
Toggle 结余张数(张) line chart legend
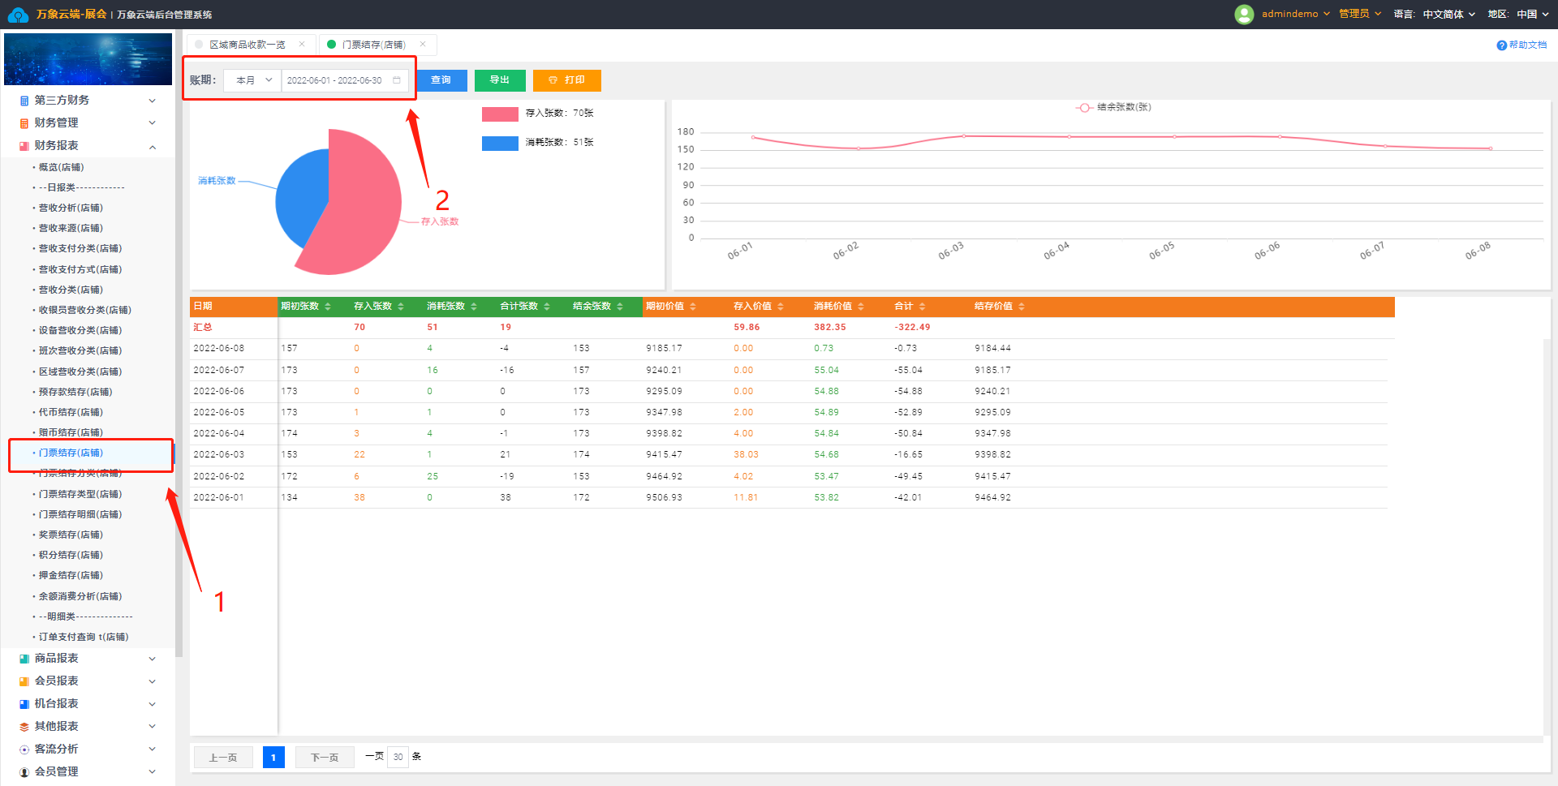pos(1113,107)
